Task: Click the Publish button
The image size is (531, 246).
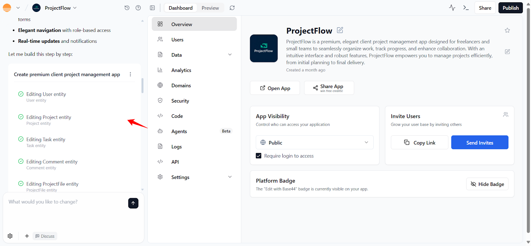Action: pyautogui.click(x=510, y=8)
